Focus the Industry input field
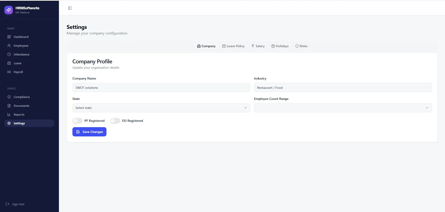Viewport: 445px width, 212px height. pyautogui.click(x=343, y=88)
